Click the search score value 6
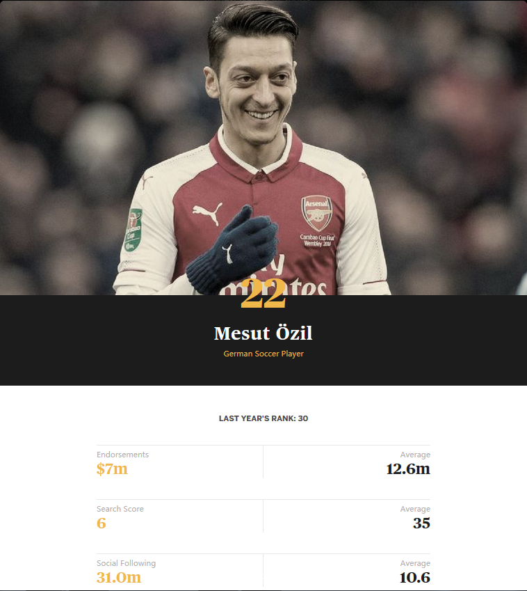The height and width of the screenshot is (591, 527). coord(102,523)
